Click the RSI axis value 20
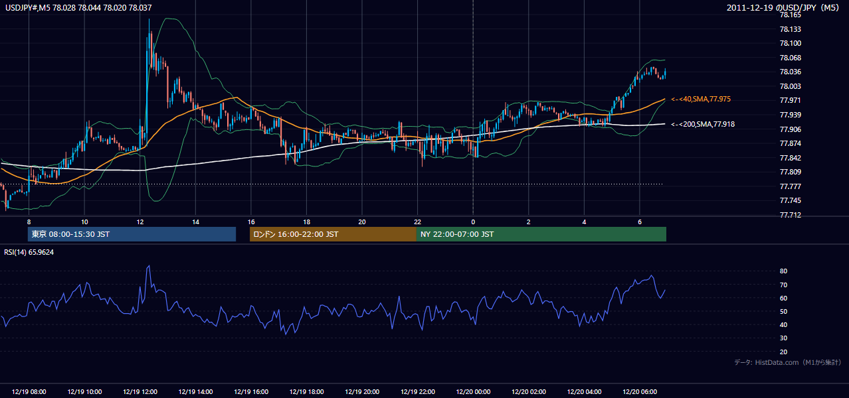 (783, 352)
